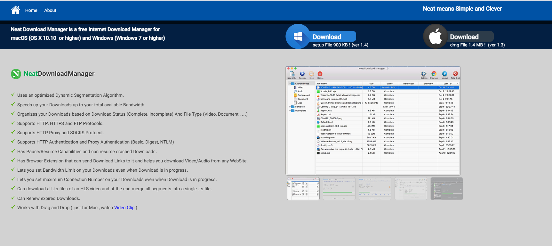
Task: Expand the Complete folder arrow
Action: point(290,107)
